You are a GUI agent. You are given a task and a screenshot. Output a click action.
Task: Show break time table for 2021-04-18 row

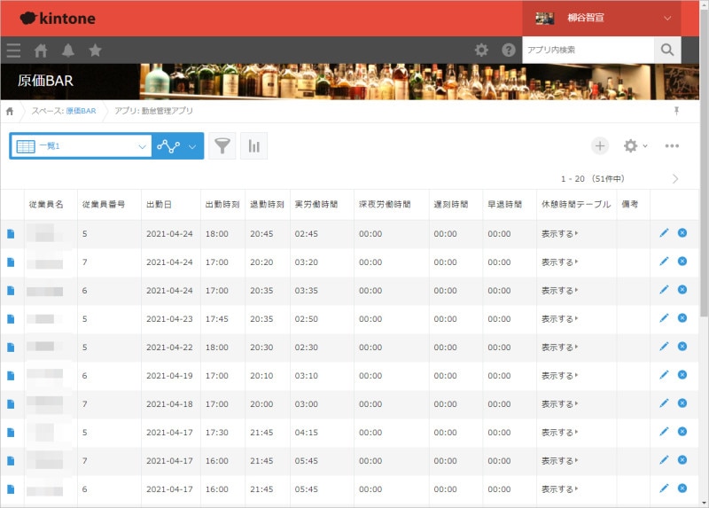point(560,404)
